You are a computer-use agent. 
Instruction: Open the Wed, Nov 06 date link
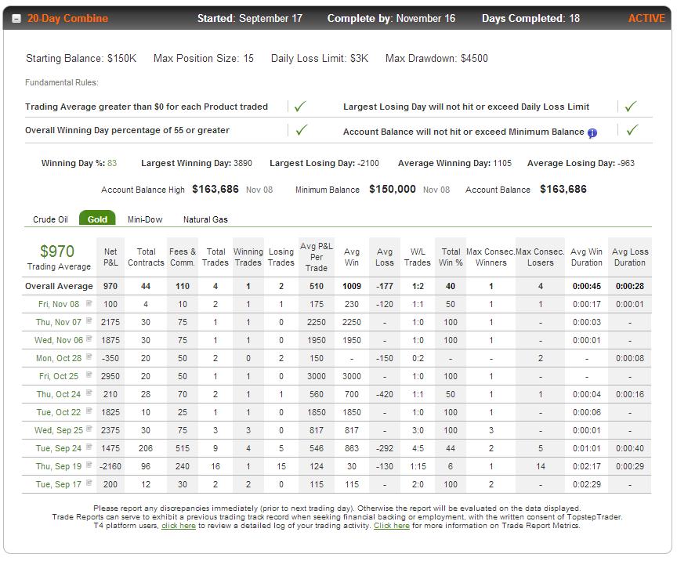pyautogui.click(x=59, y=340)
